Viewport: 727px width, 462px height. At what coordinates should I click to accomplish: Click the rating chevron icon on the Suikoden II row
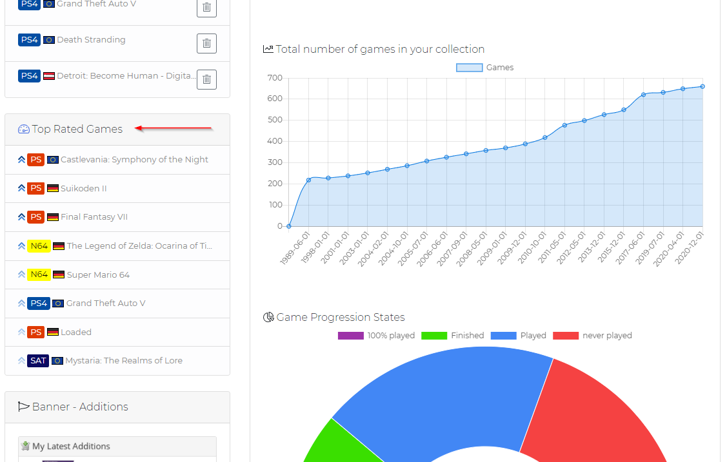point(21,188)
